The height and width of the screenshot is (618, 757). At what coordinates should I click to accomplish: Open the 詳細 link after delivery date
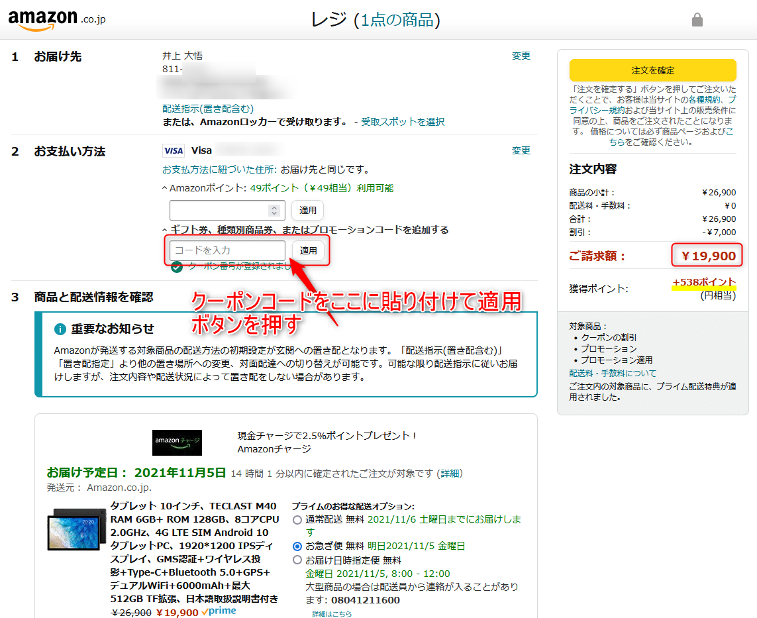pos(450,474)
